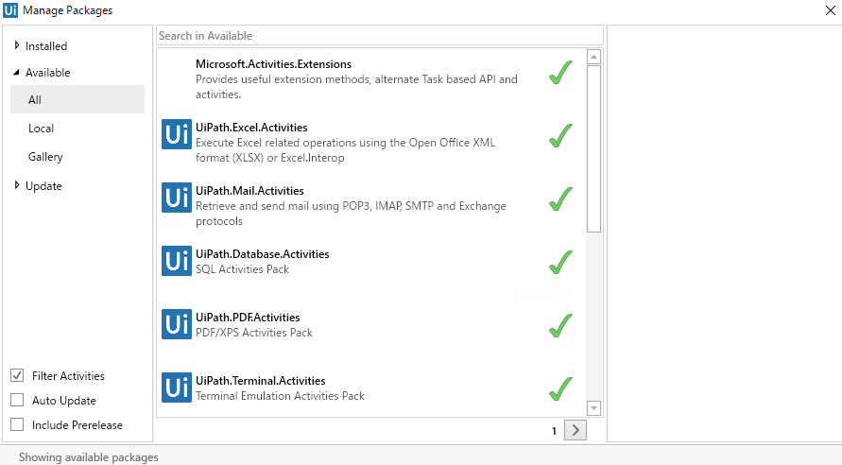Click the scroll down arrow in package list

point(593,408)
